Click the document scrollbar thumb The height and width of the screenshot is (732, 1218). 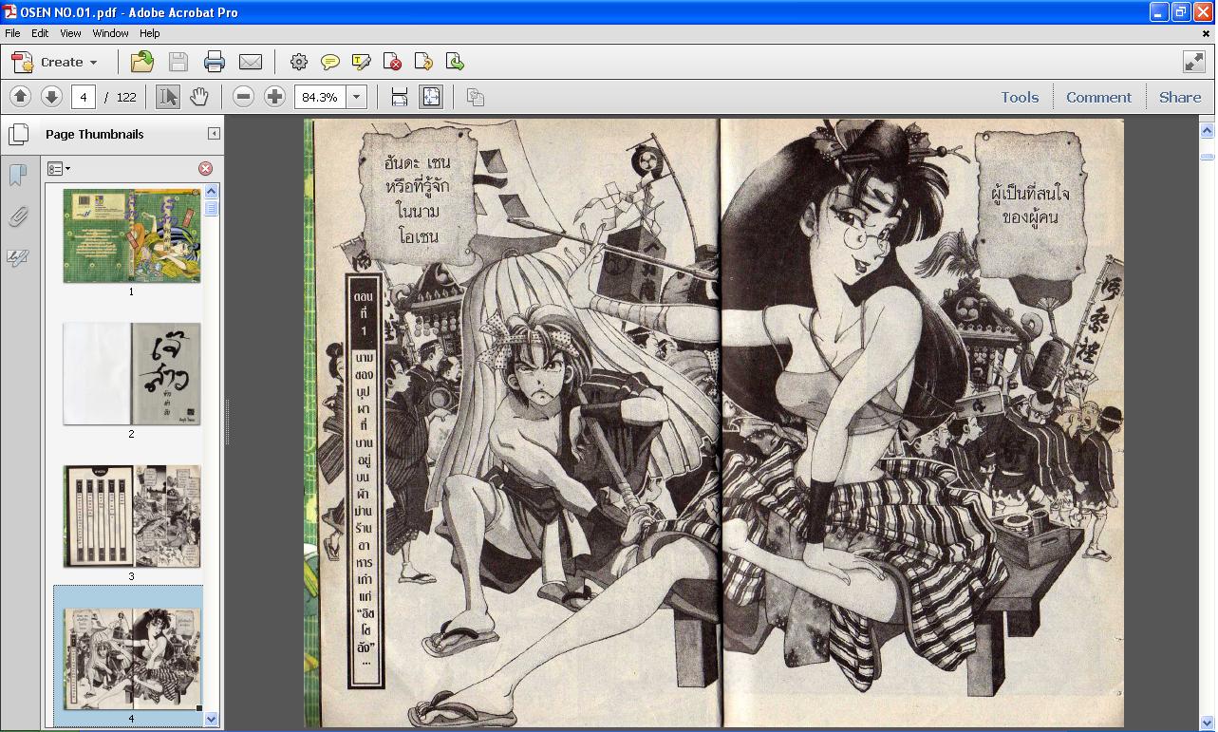(x=1207, y=156)
